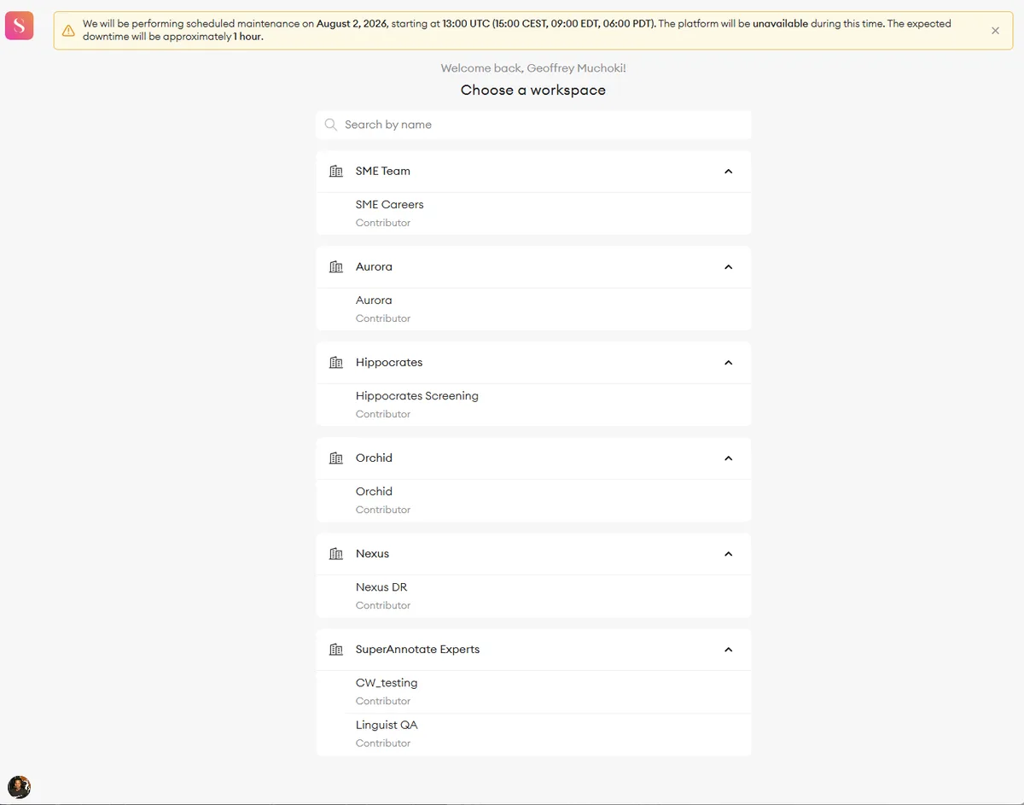Collapse the Hippocrates section chevron
The width and height of the screenshot is (1024, 805).
click(728, 363)
